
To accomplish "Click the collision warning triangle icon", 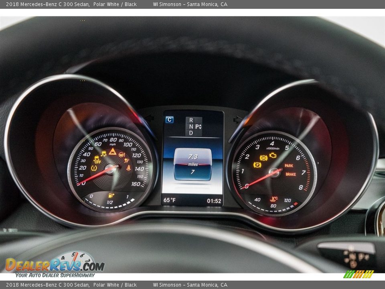I will (112, 152).
